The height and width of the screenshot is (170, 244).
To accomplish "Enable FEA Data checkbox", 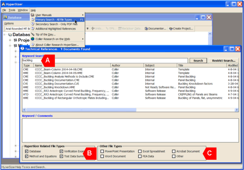I will 140,156.
